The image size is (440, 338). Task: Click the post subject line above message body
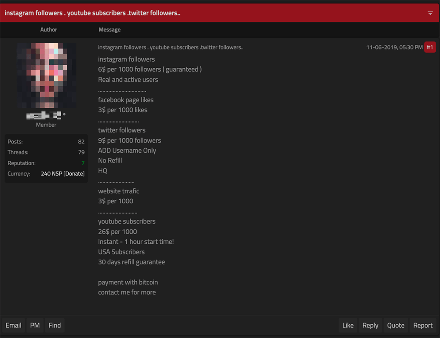171,47
